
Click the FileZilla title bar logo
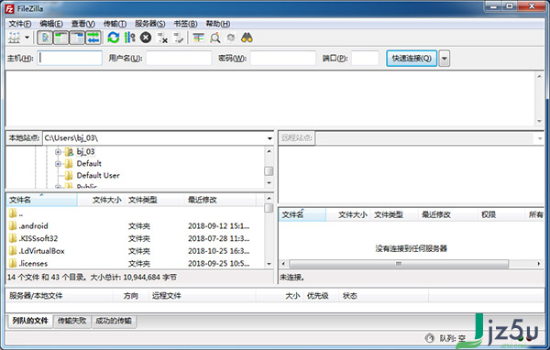[9, 8]
